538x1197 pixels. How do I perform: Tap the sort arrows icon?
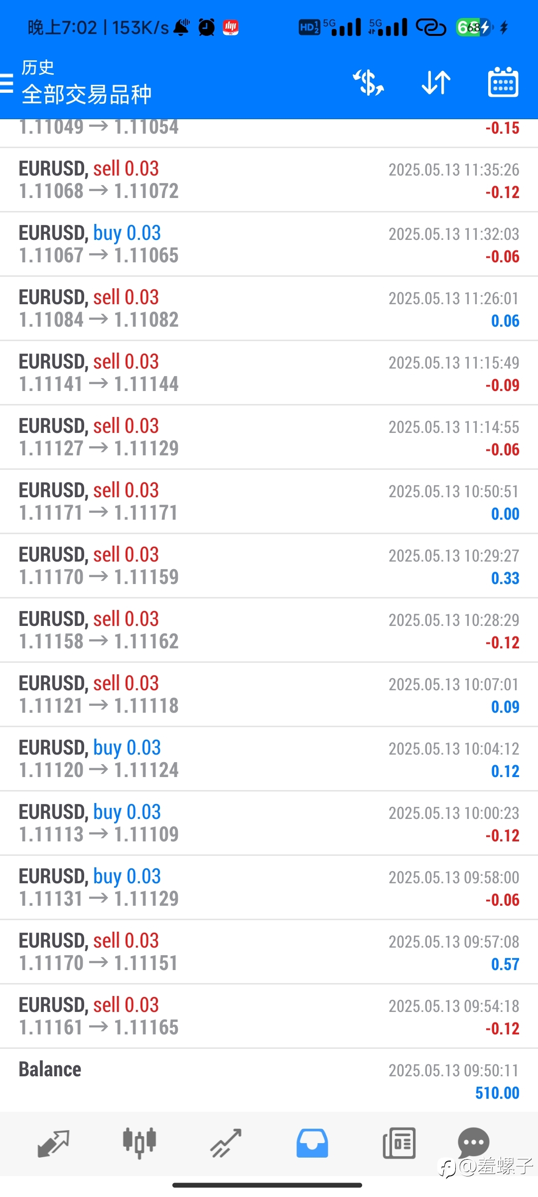pos(436,82)
